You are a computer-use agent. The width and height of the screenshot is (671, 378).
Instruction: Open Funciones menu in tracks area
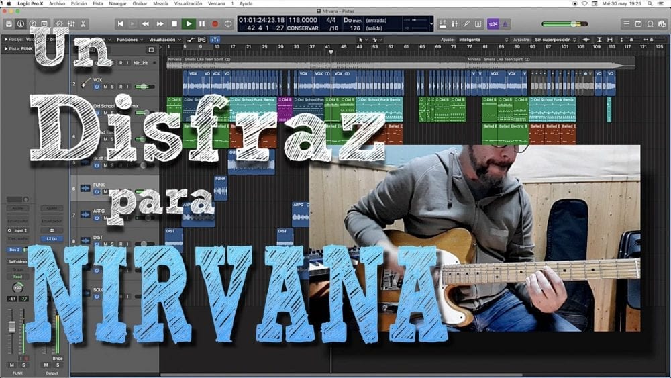click(x=130, y=40)
